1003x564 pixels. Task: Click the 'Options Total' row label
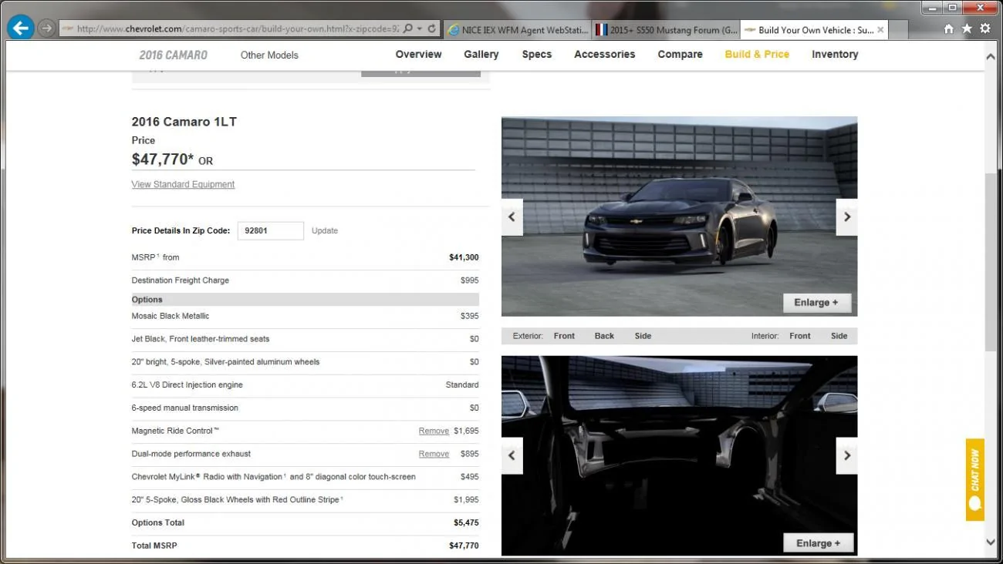[x=158, y=522]
